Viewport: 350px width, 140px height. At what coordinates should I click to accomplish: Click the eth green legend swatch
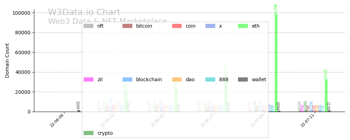pos(243,26)
